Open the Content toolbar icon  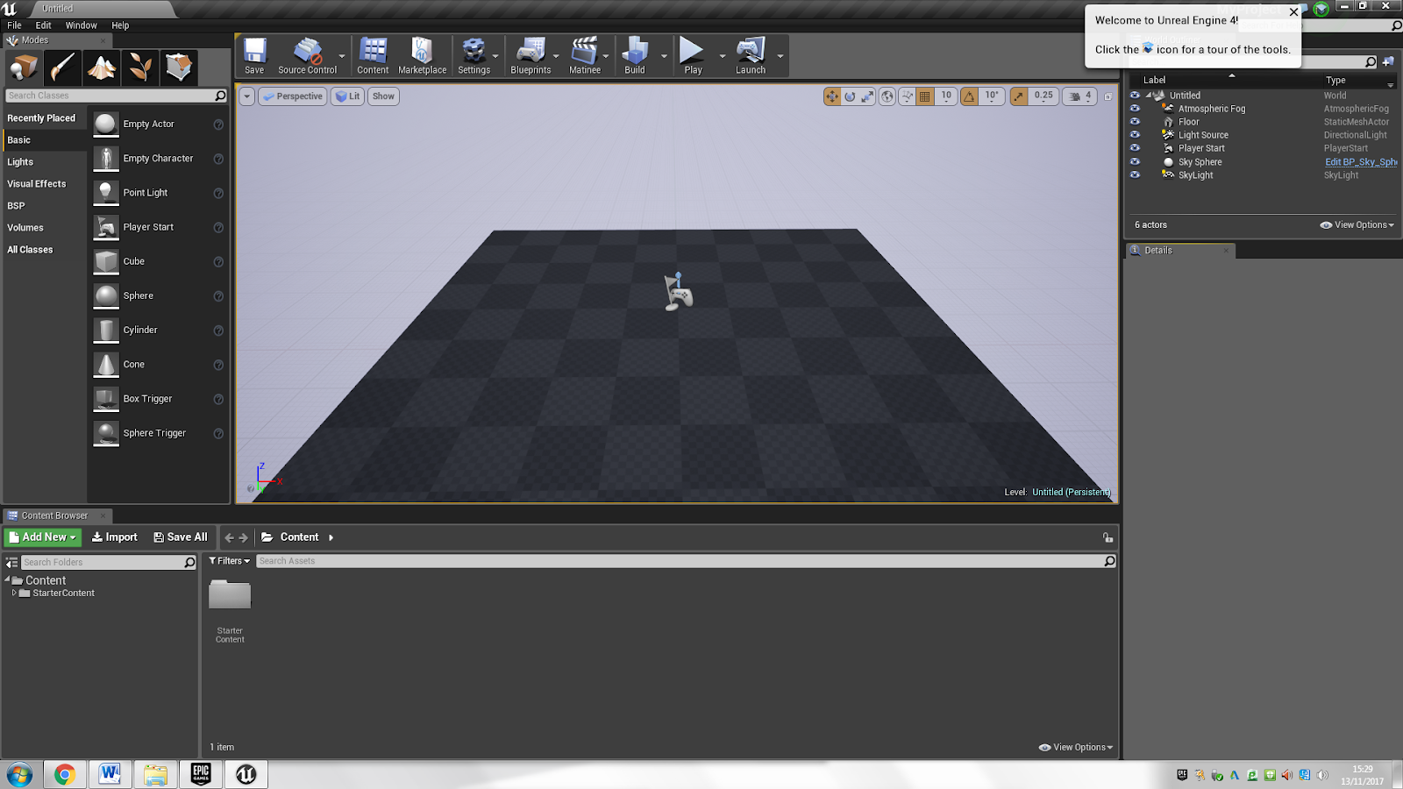[x=373, y=56]
